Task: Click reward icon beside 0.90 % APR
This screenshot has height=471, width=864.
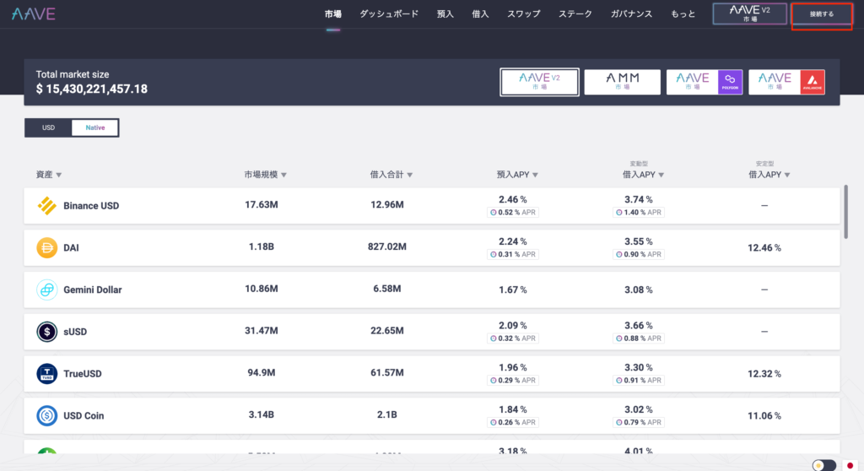Action: 618,254
